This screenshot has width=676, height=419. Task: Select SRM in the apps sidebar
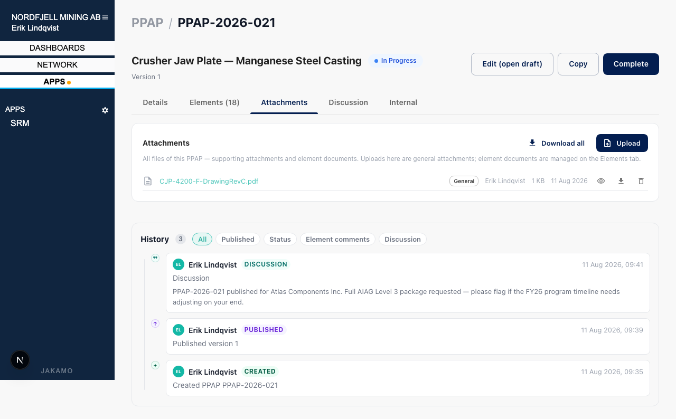pos(20,123)
